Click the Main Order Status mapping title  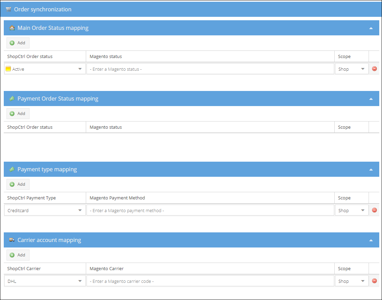pos(53,28)
